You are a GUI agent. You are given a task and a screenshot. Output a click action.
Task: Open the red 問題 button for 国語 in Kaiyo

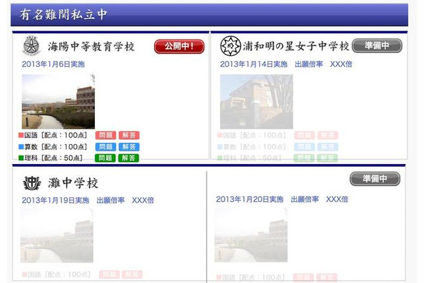[x=105, y=136]
